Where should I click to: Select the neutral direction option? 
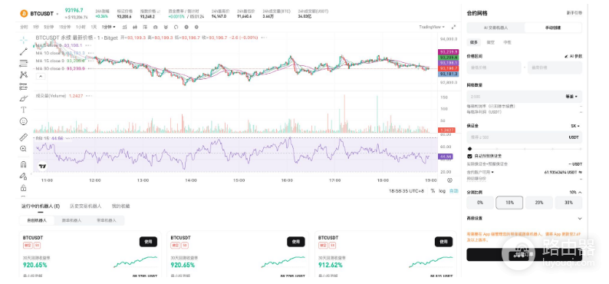point(507,42)
